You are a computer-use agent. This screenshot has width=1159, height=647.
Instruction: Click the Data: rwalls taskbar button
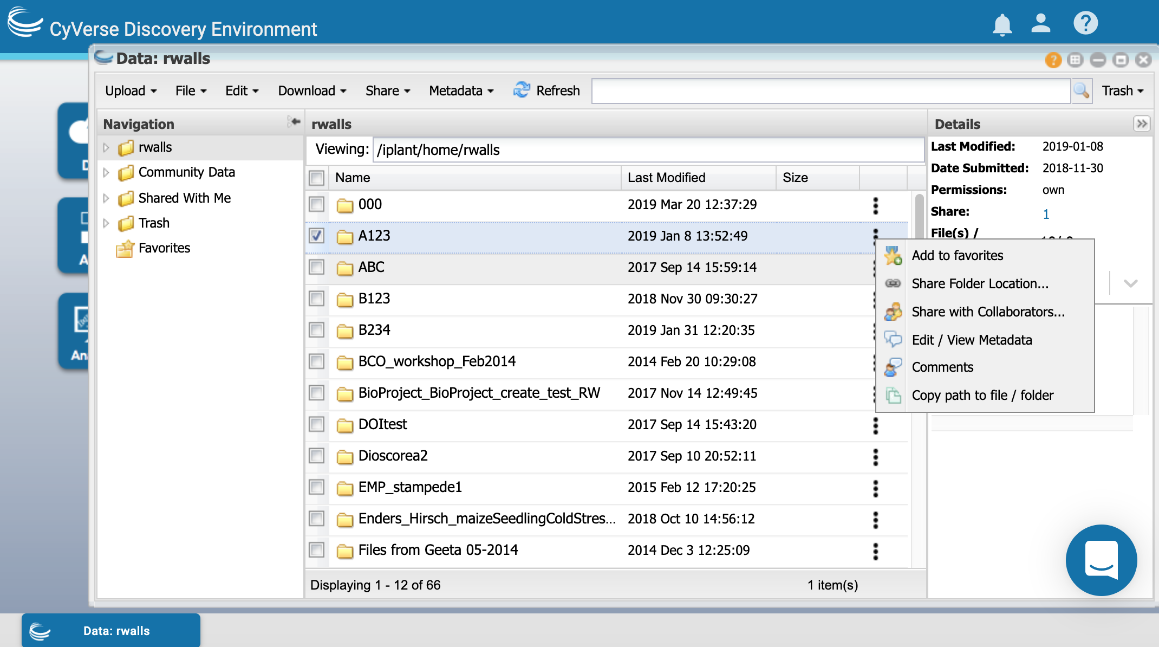point(111,630)
